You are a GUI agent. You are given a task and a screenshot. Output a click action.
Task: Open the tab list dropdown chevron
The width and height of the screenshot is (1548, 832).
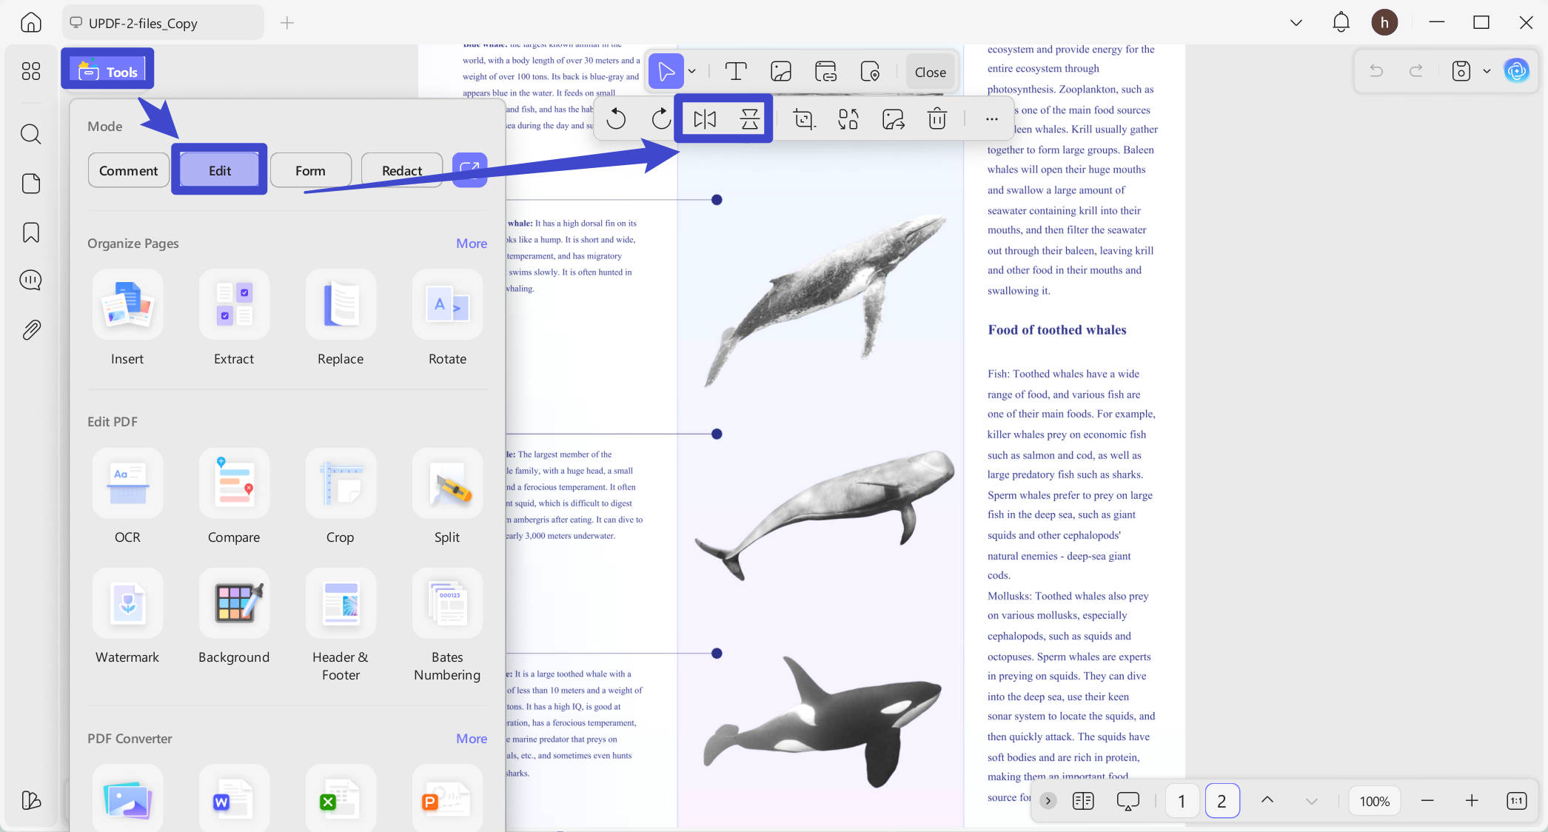point(1296,22)
